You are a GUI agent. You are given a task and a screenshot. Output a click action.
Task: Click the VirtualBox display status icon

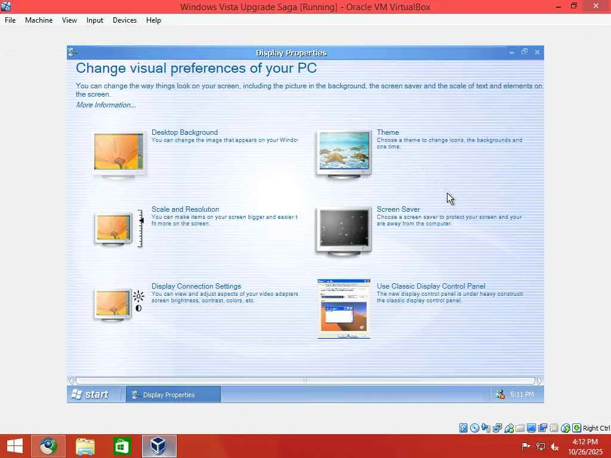[531, 428]
